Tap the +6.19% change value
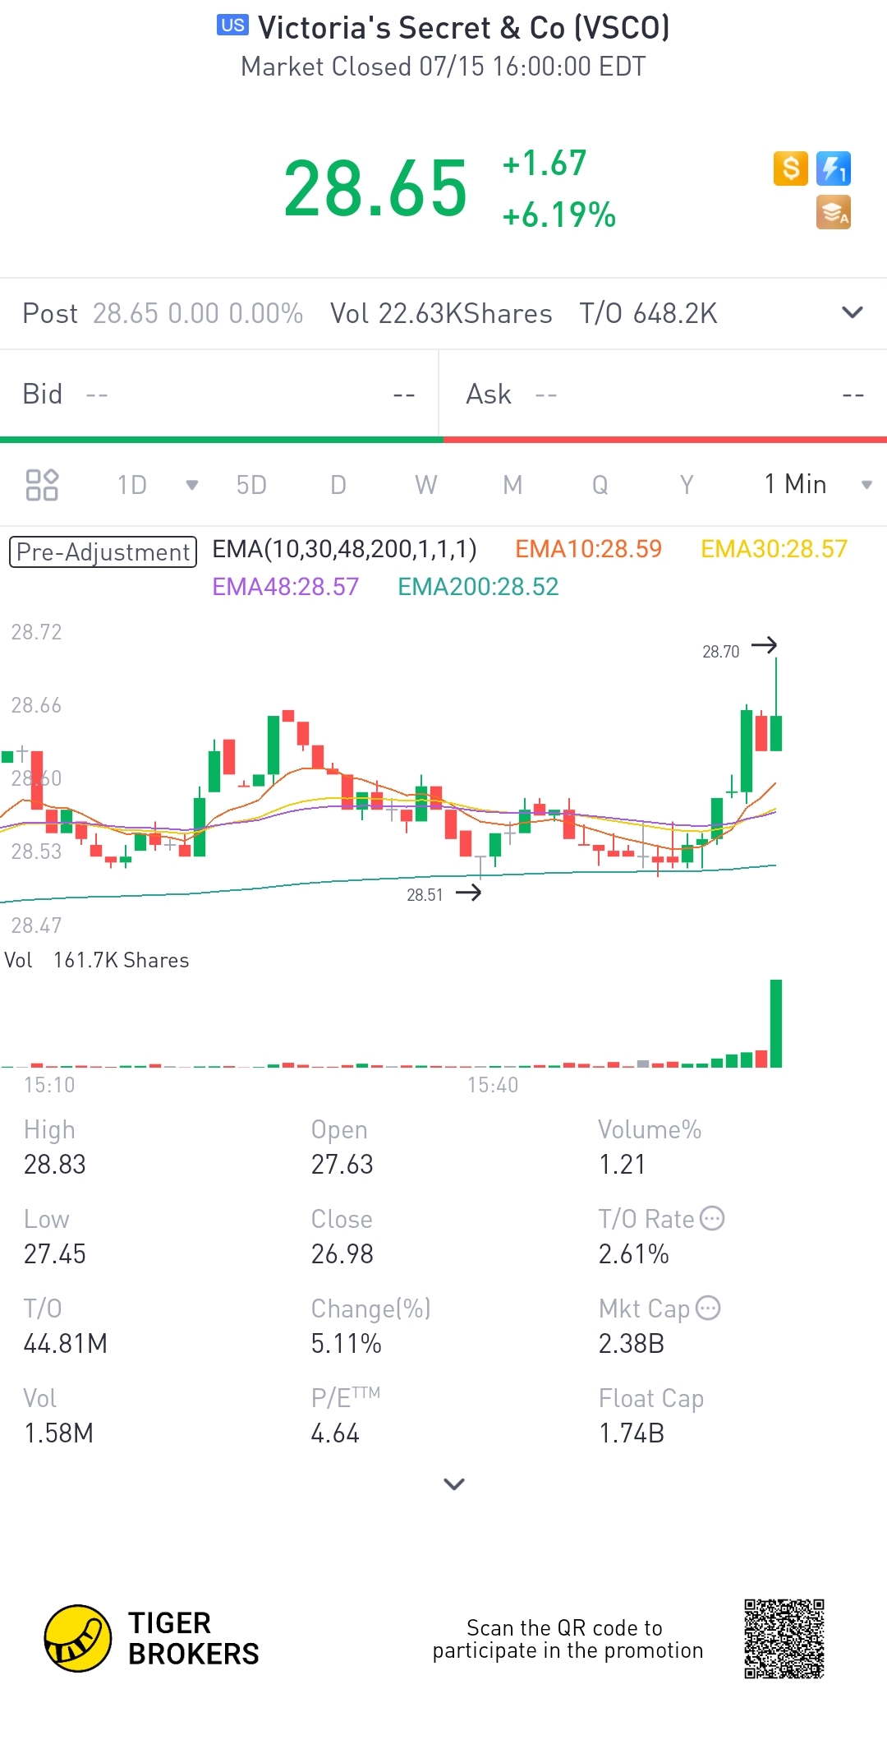Viewport: 887px width, 1763px height. [559, 215]
